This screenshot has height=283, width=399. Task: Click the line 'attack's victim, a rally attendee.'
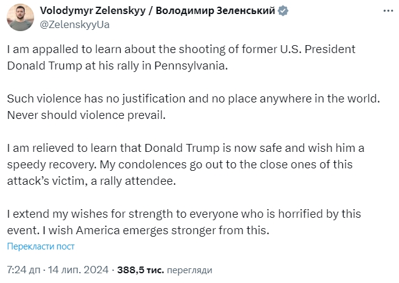pos(91,181)
